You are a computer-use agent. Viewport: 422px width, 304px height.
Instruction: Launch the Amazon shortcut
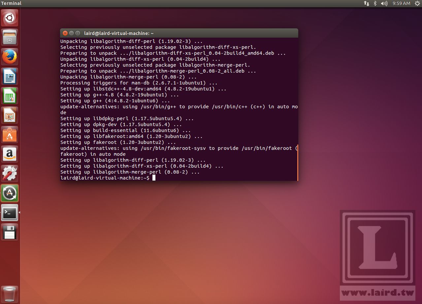click(10, 154)
